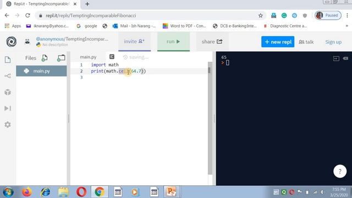Launch Internet Explorer from the taskbar
This screenshot has height=198, width=352.
pos(45,192)
